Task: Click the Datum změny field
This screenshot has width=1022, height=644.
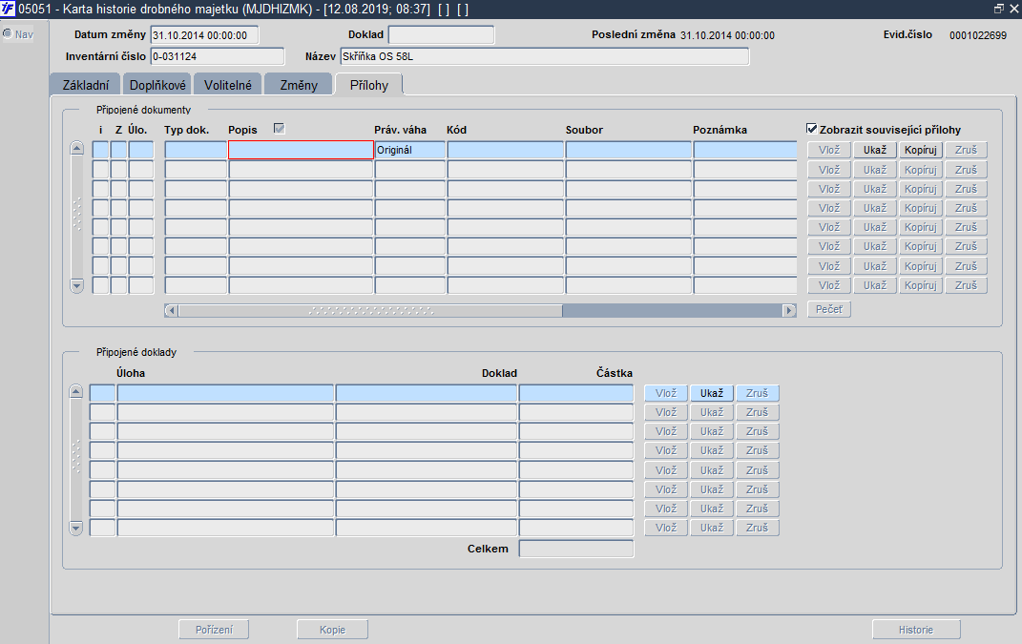Action: pos(204,35)
